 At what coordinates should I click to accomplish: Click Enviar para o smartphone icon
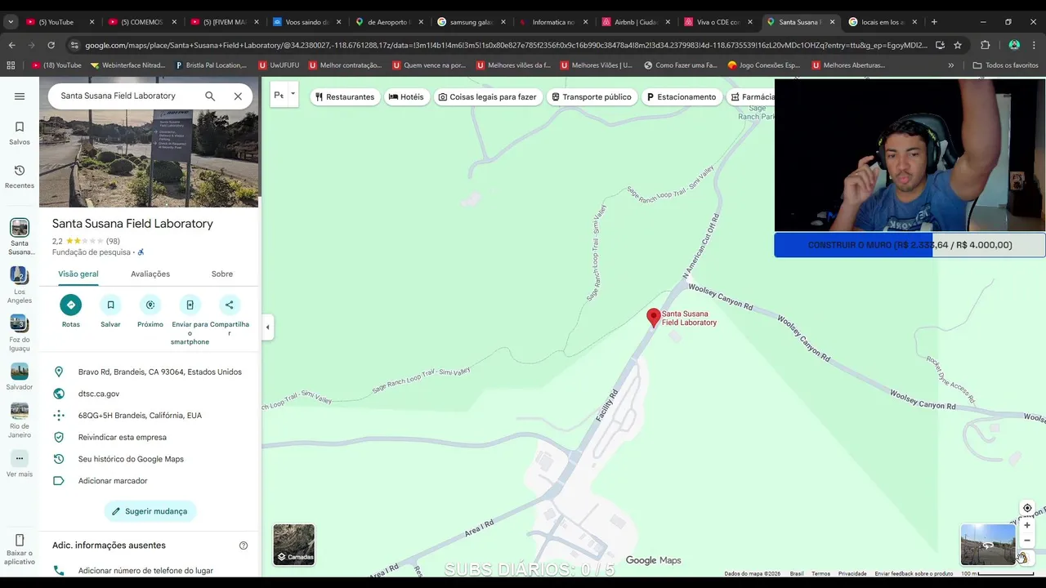point(190,305)
